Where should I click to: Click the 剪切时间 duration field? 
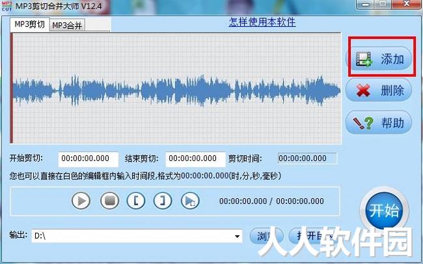(307, 158)
